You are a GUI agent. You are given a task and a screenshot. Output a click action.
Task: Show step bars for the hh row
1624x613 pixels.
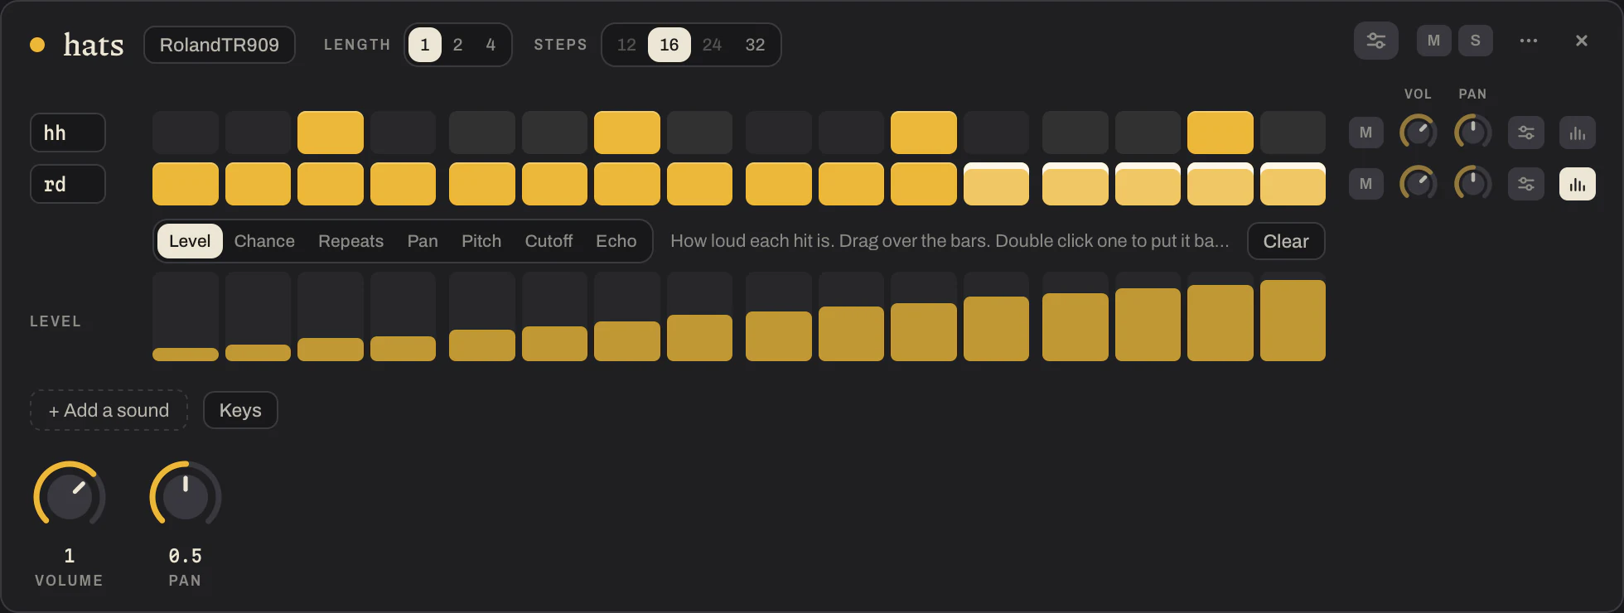point(1578,133)
